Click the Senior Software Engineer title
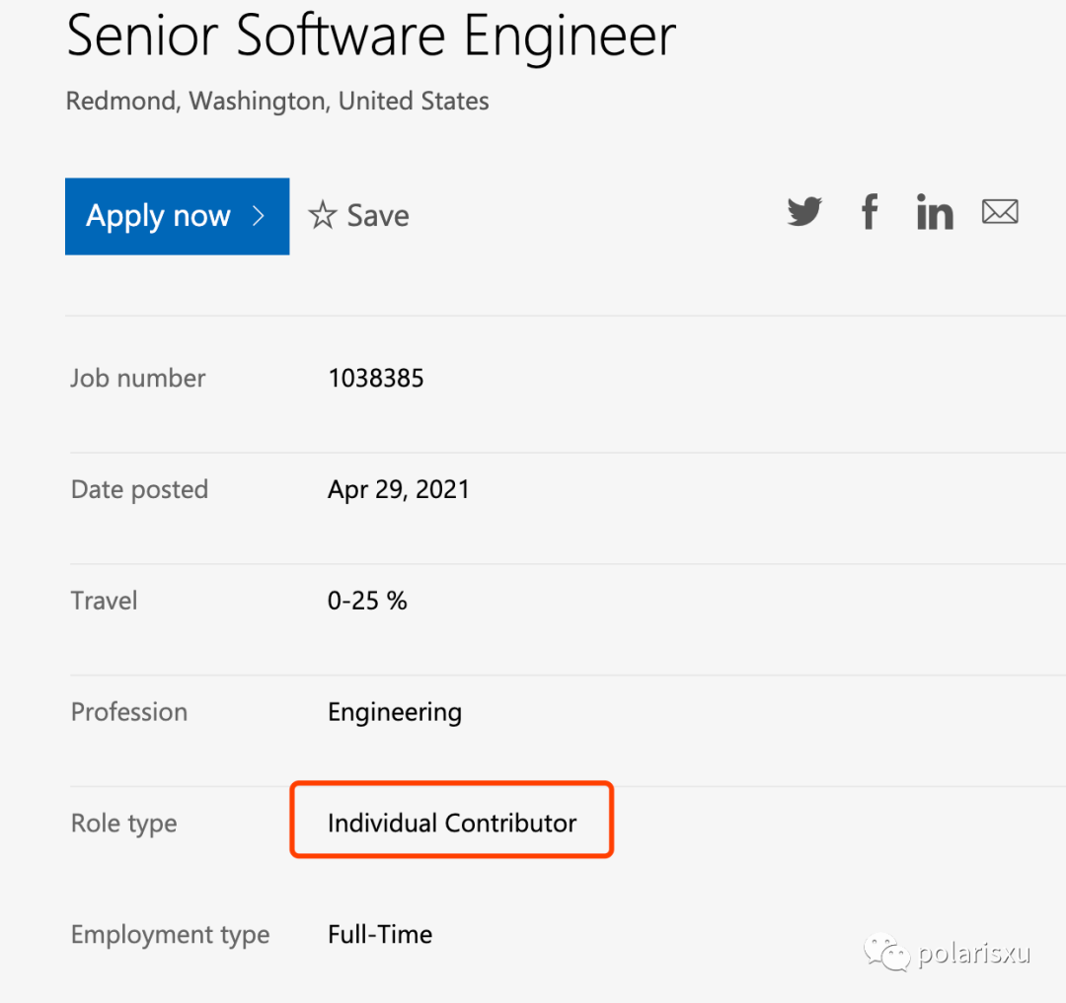 [371, 36]
